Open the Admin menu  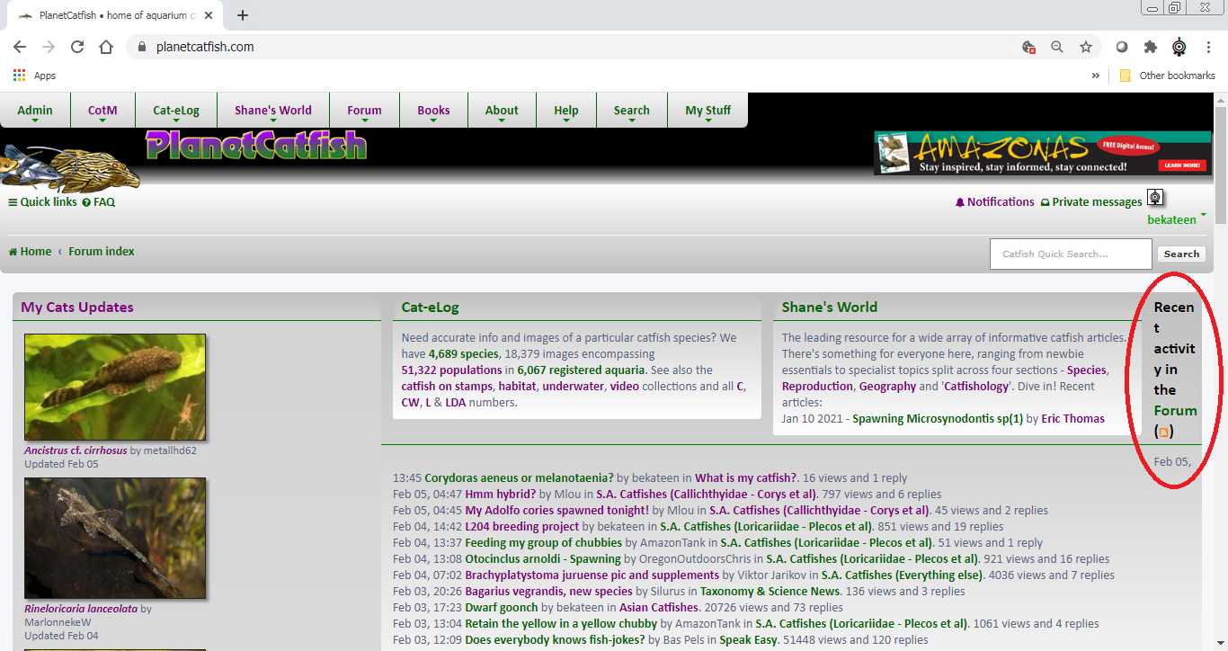[x=35, y=111]
